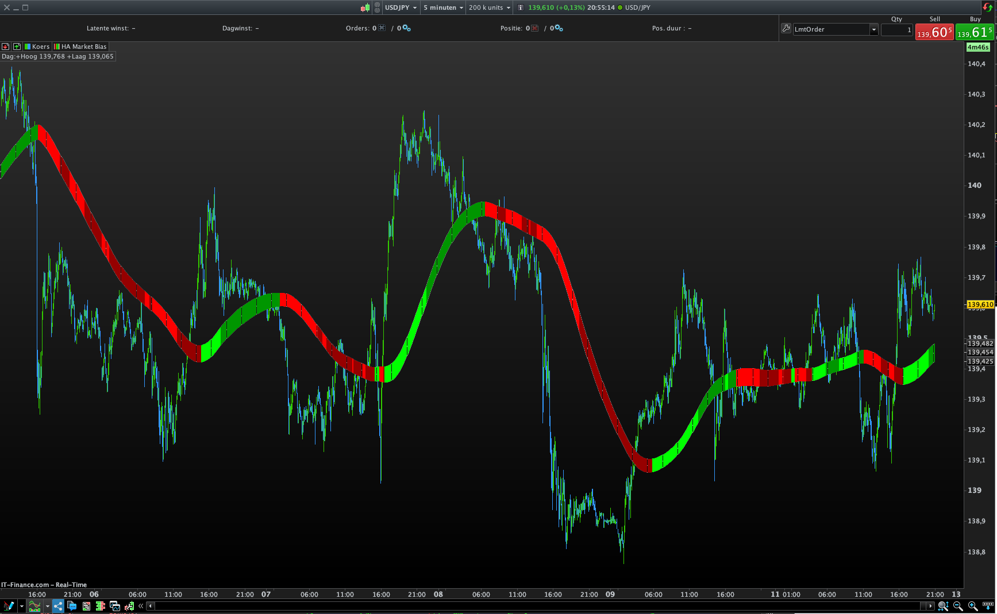Click the blue share icon

click(58, 606)
